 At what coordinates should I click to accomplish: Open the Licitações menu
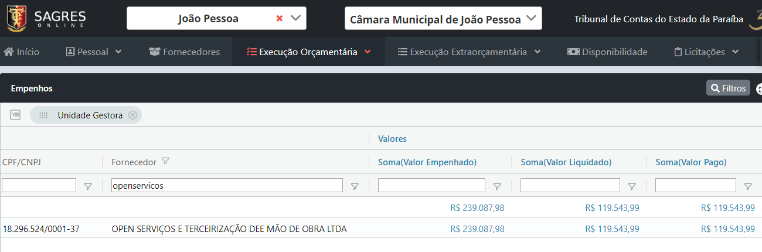706,52
